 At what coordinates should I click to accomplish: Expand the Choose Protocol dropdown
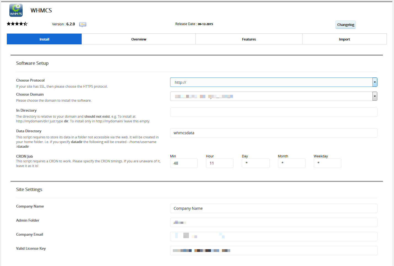click(274, 82)
